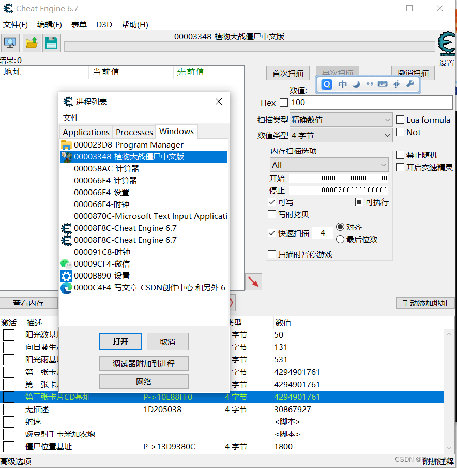The width and height of the screenshot is (457, 468).
Task: Click the moon icon in the language bar
Action: pyautogui.click(x=356, y=84)
